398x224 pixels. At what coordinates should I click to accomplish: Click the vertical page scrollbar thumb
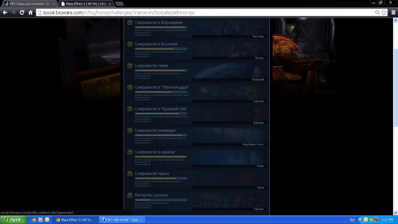tap(395, 87)
